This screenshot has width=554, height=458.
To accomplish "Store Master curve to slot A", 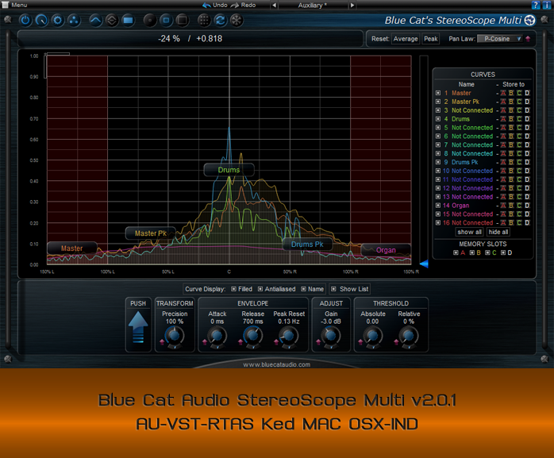I will 503,93.
